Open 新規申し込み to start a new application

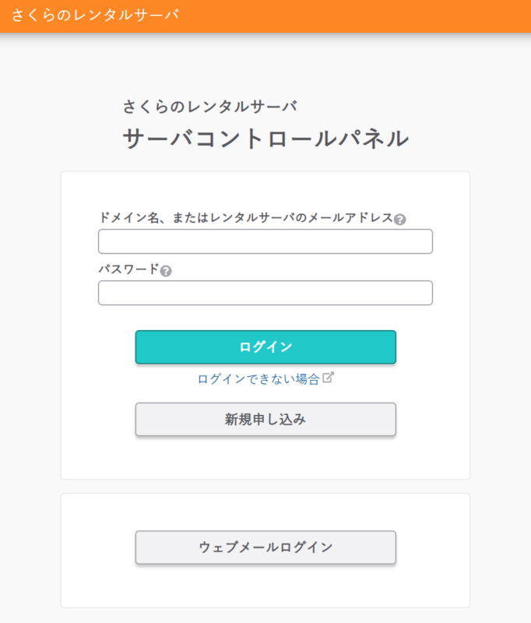[x=265, y=419]
